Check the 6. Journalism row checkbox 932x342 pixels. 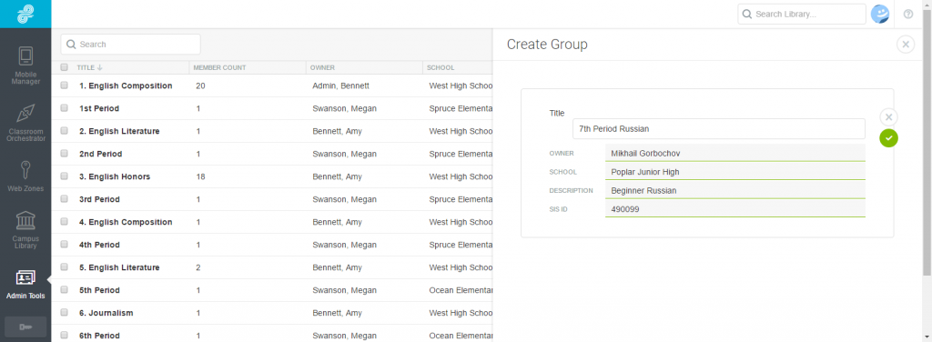pos(65,312)
